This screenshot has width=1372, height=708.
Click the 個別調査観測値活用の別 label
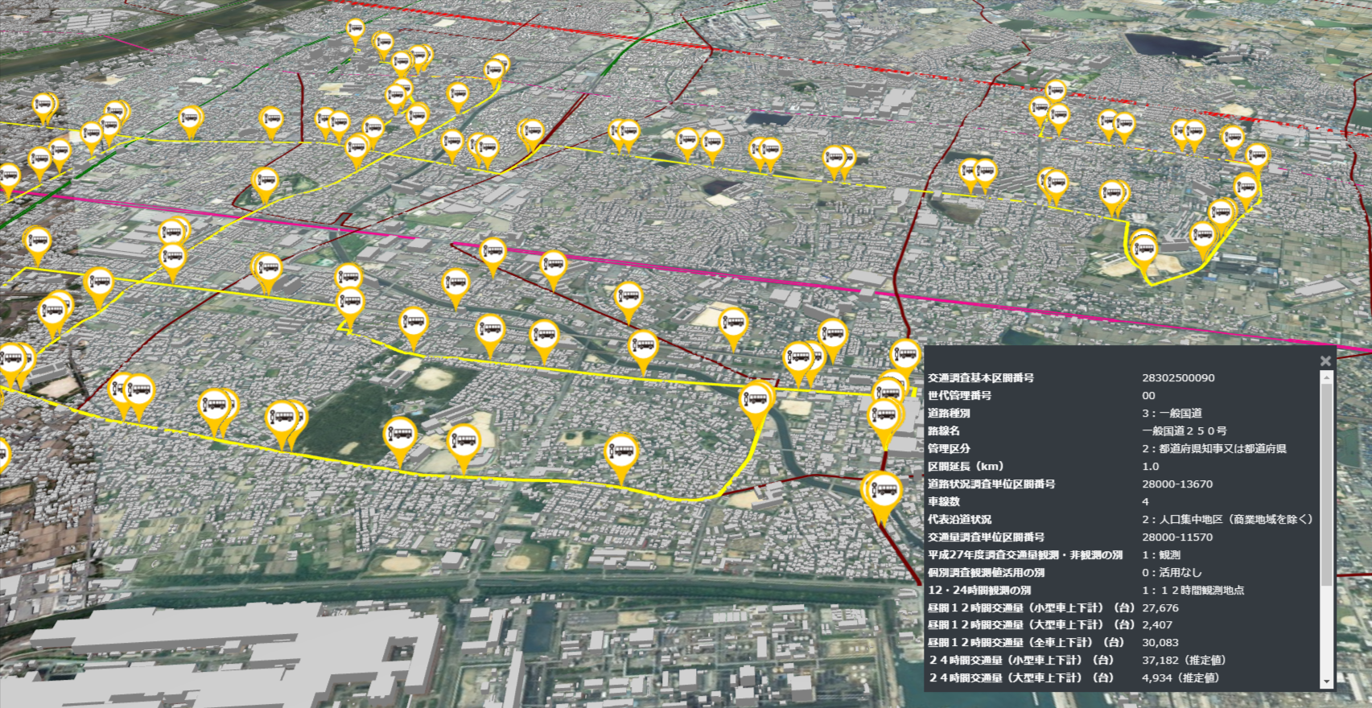(987, 572)
